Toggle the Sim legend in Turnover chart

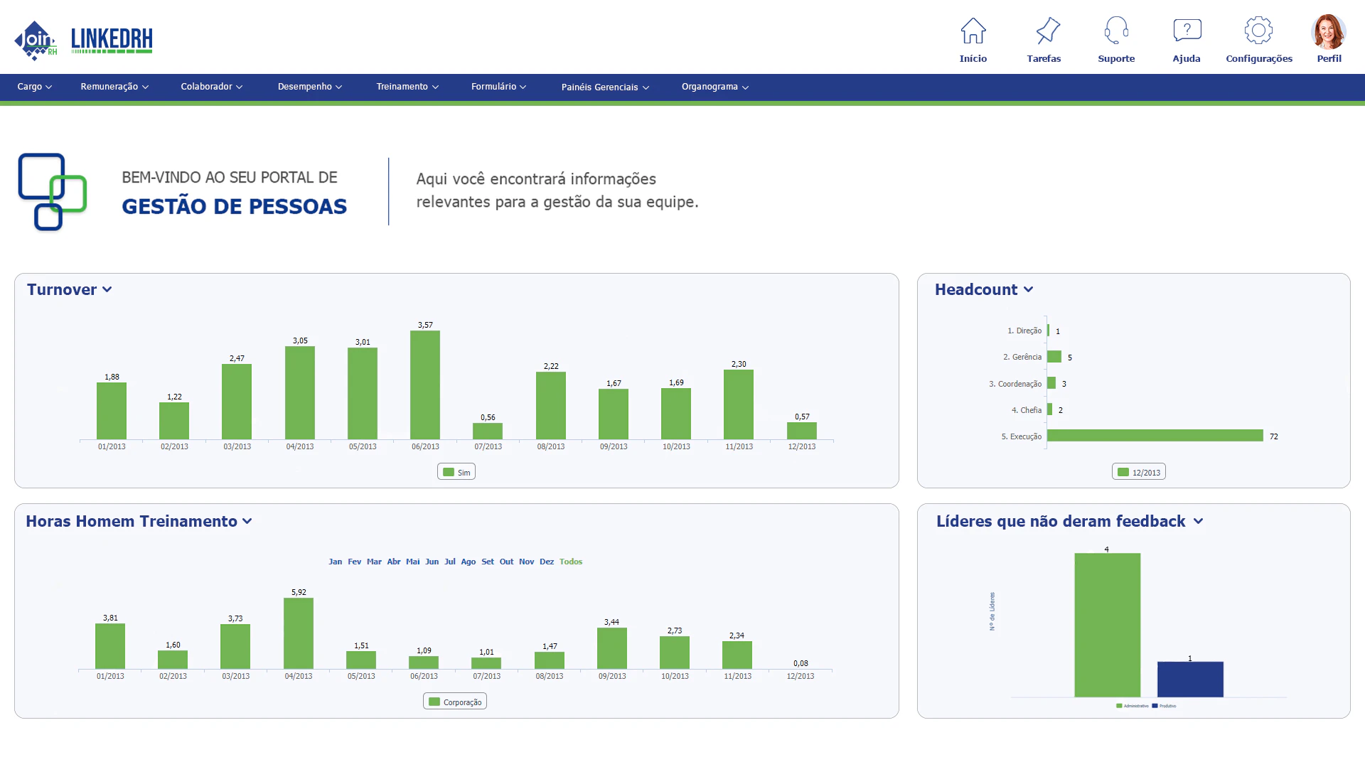point(456,471)
